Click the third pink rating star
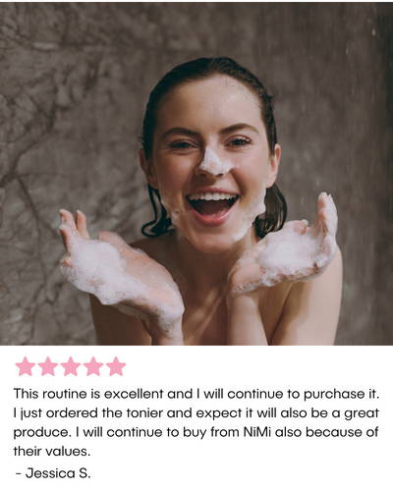 tap(71, 366)
